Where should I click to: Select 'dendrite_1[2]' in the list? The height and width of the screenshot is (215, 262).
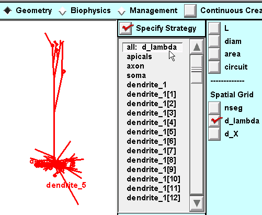tap(151, 104)
